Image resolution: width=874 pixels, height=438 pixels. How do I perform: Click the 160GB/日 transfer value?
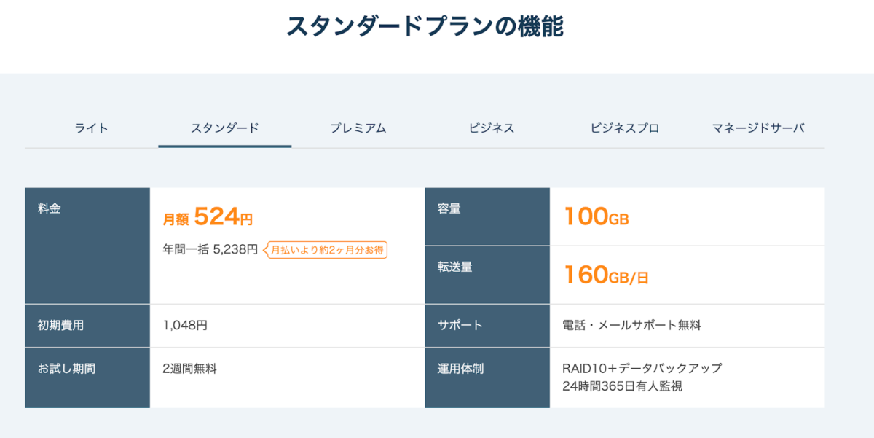pyautogui.click(x=606, y=275)
